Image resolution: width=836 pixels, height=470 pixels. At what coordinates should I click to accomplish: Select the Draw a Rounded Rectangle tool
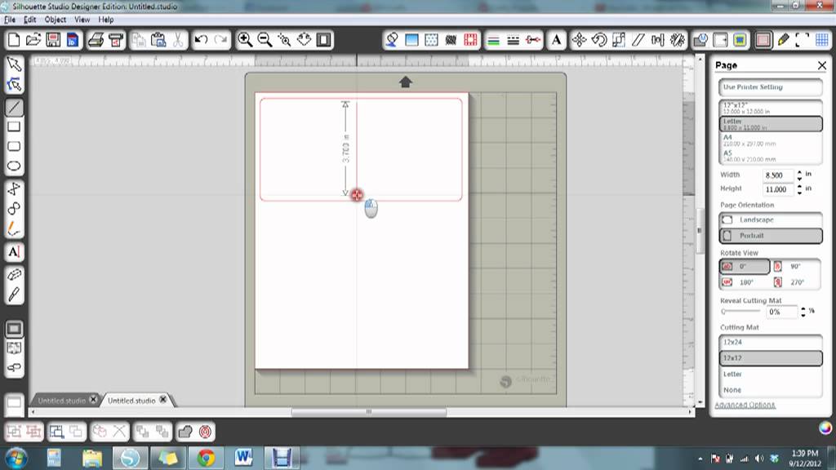pyautogui.click(x=14, y=147)
